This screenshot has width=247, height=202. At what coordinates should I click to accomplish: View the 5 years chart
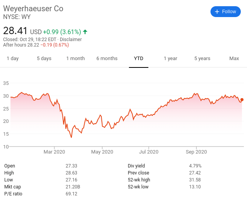tap(202, 59)
